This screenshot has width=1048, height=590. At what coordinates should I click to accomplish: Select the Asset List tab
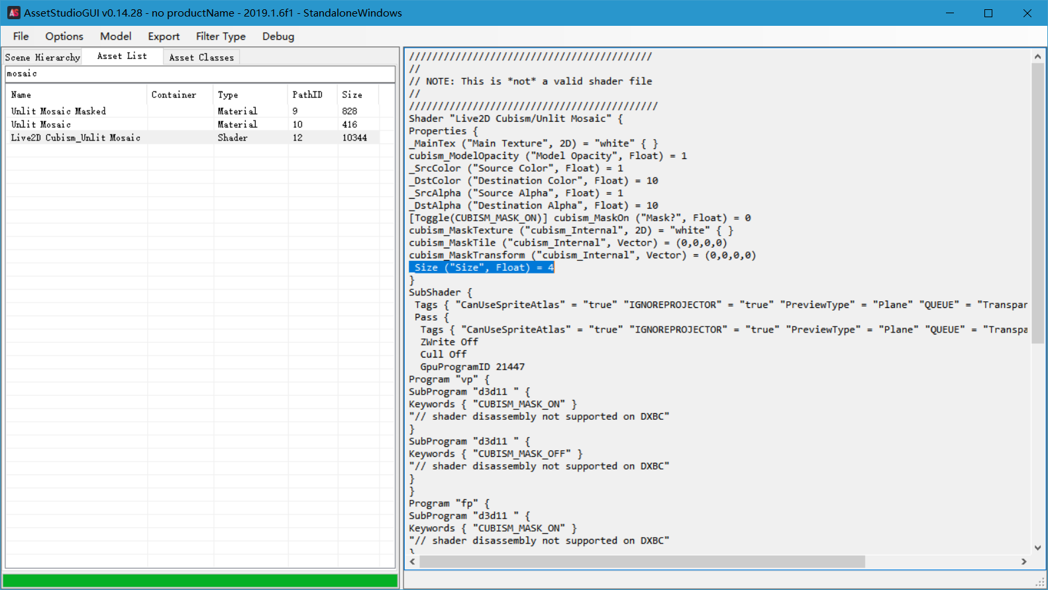tap(122, 56)
